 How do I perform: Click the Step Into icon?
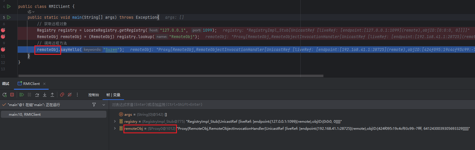(45, 95)
